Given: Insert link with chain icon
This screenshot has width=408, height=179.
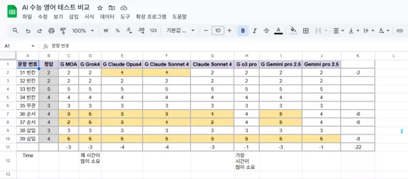Looking at the screenshot, I should [x=399, y=31].
